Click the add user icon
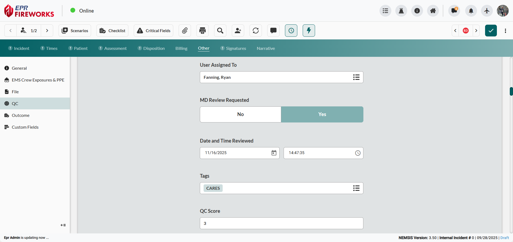Image resolution: width=513 pixels, height=242 pixels. coord(238,31)
